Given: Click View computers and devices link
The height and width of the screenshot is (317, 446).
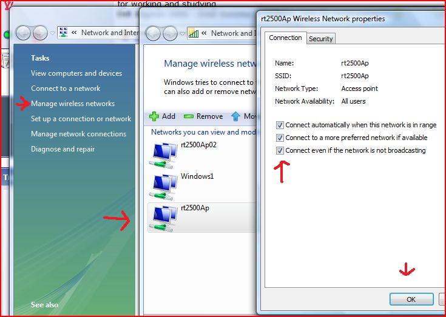Looking at the screenshot, I should [x=76, y=73].
